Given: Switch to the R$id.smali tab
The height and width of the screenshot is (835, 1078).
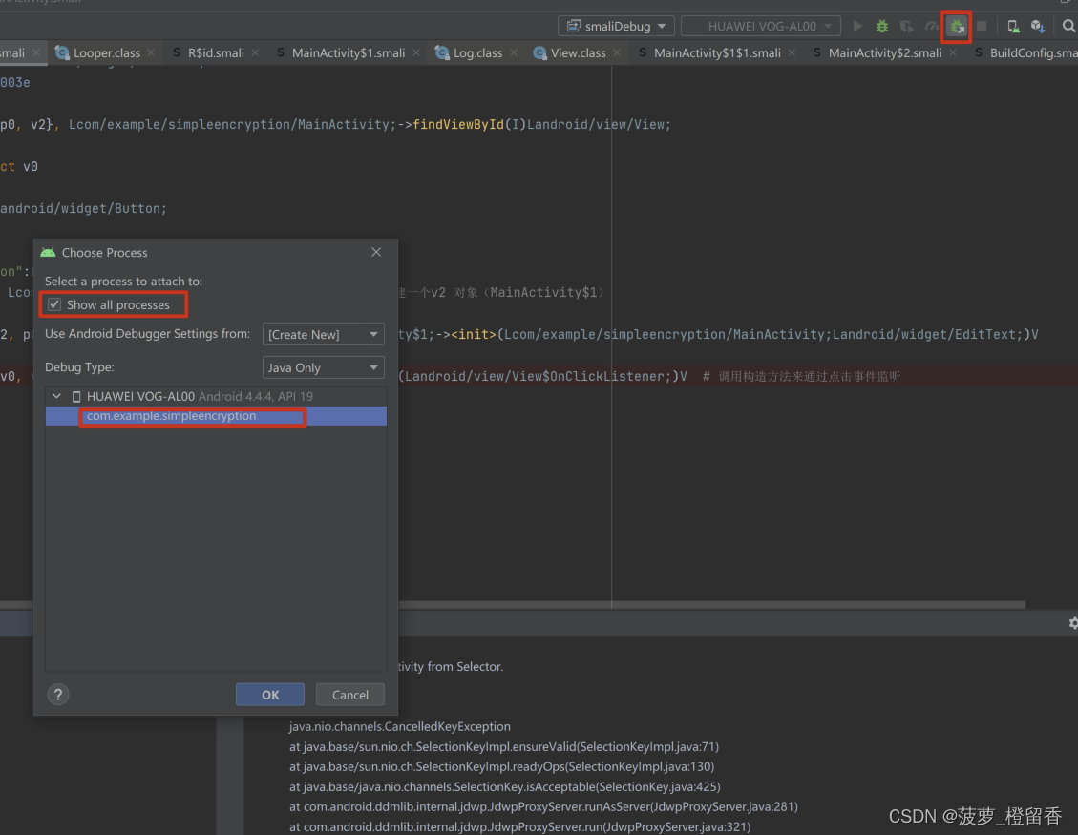Looking at the screenshot, I should 215,52.
